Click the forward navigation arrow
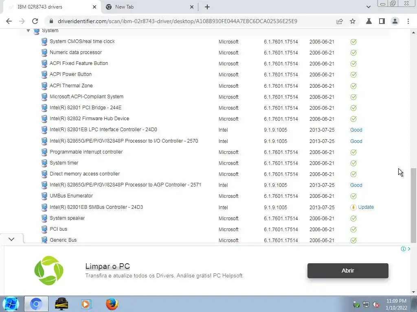 tap(22, 21)
